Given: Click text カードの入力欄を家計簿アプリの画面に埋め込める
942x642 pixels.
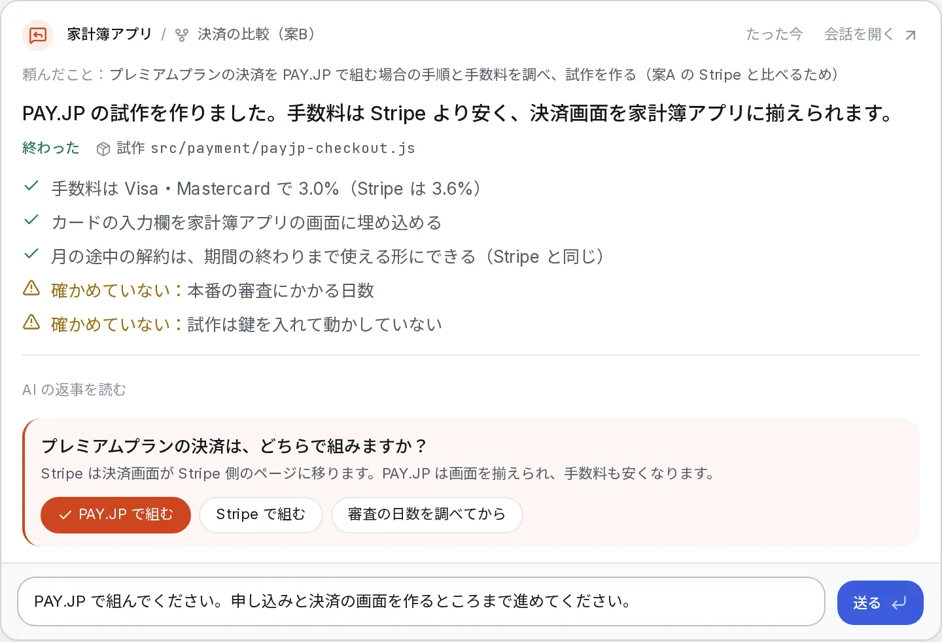Looking at the screenshot, I should pyautogui.click(x=247, y=223).
